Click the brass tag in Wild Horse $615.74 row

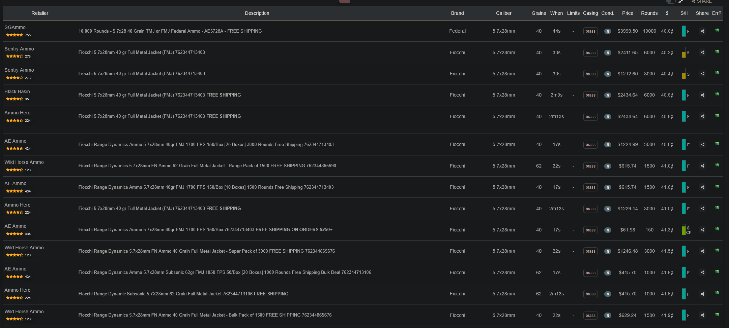click(590, 166)
